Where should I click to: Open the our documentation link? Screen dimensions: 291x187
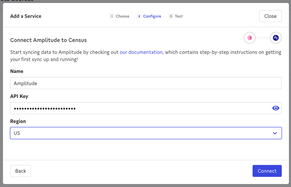(141, 52)
